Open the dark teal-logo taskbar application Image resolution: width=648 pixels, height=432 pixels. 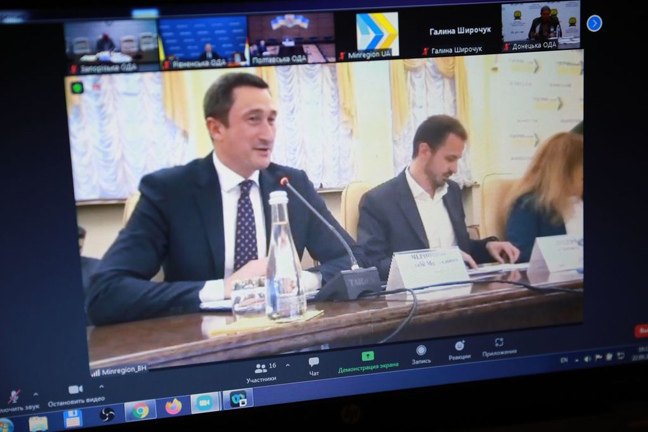[238, 400]
